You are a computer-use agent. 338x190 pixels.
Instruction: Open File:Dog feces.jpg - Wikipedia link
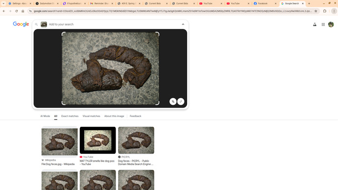tap(58, 164)
